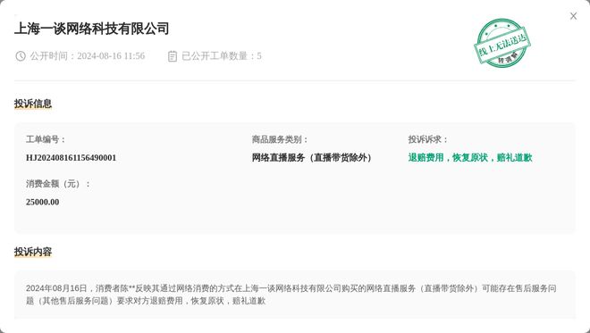
Task: Select the amount 25000.00
Action: tap(43, 202)
